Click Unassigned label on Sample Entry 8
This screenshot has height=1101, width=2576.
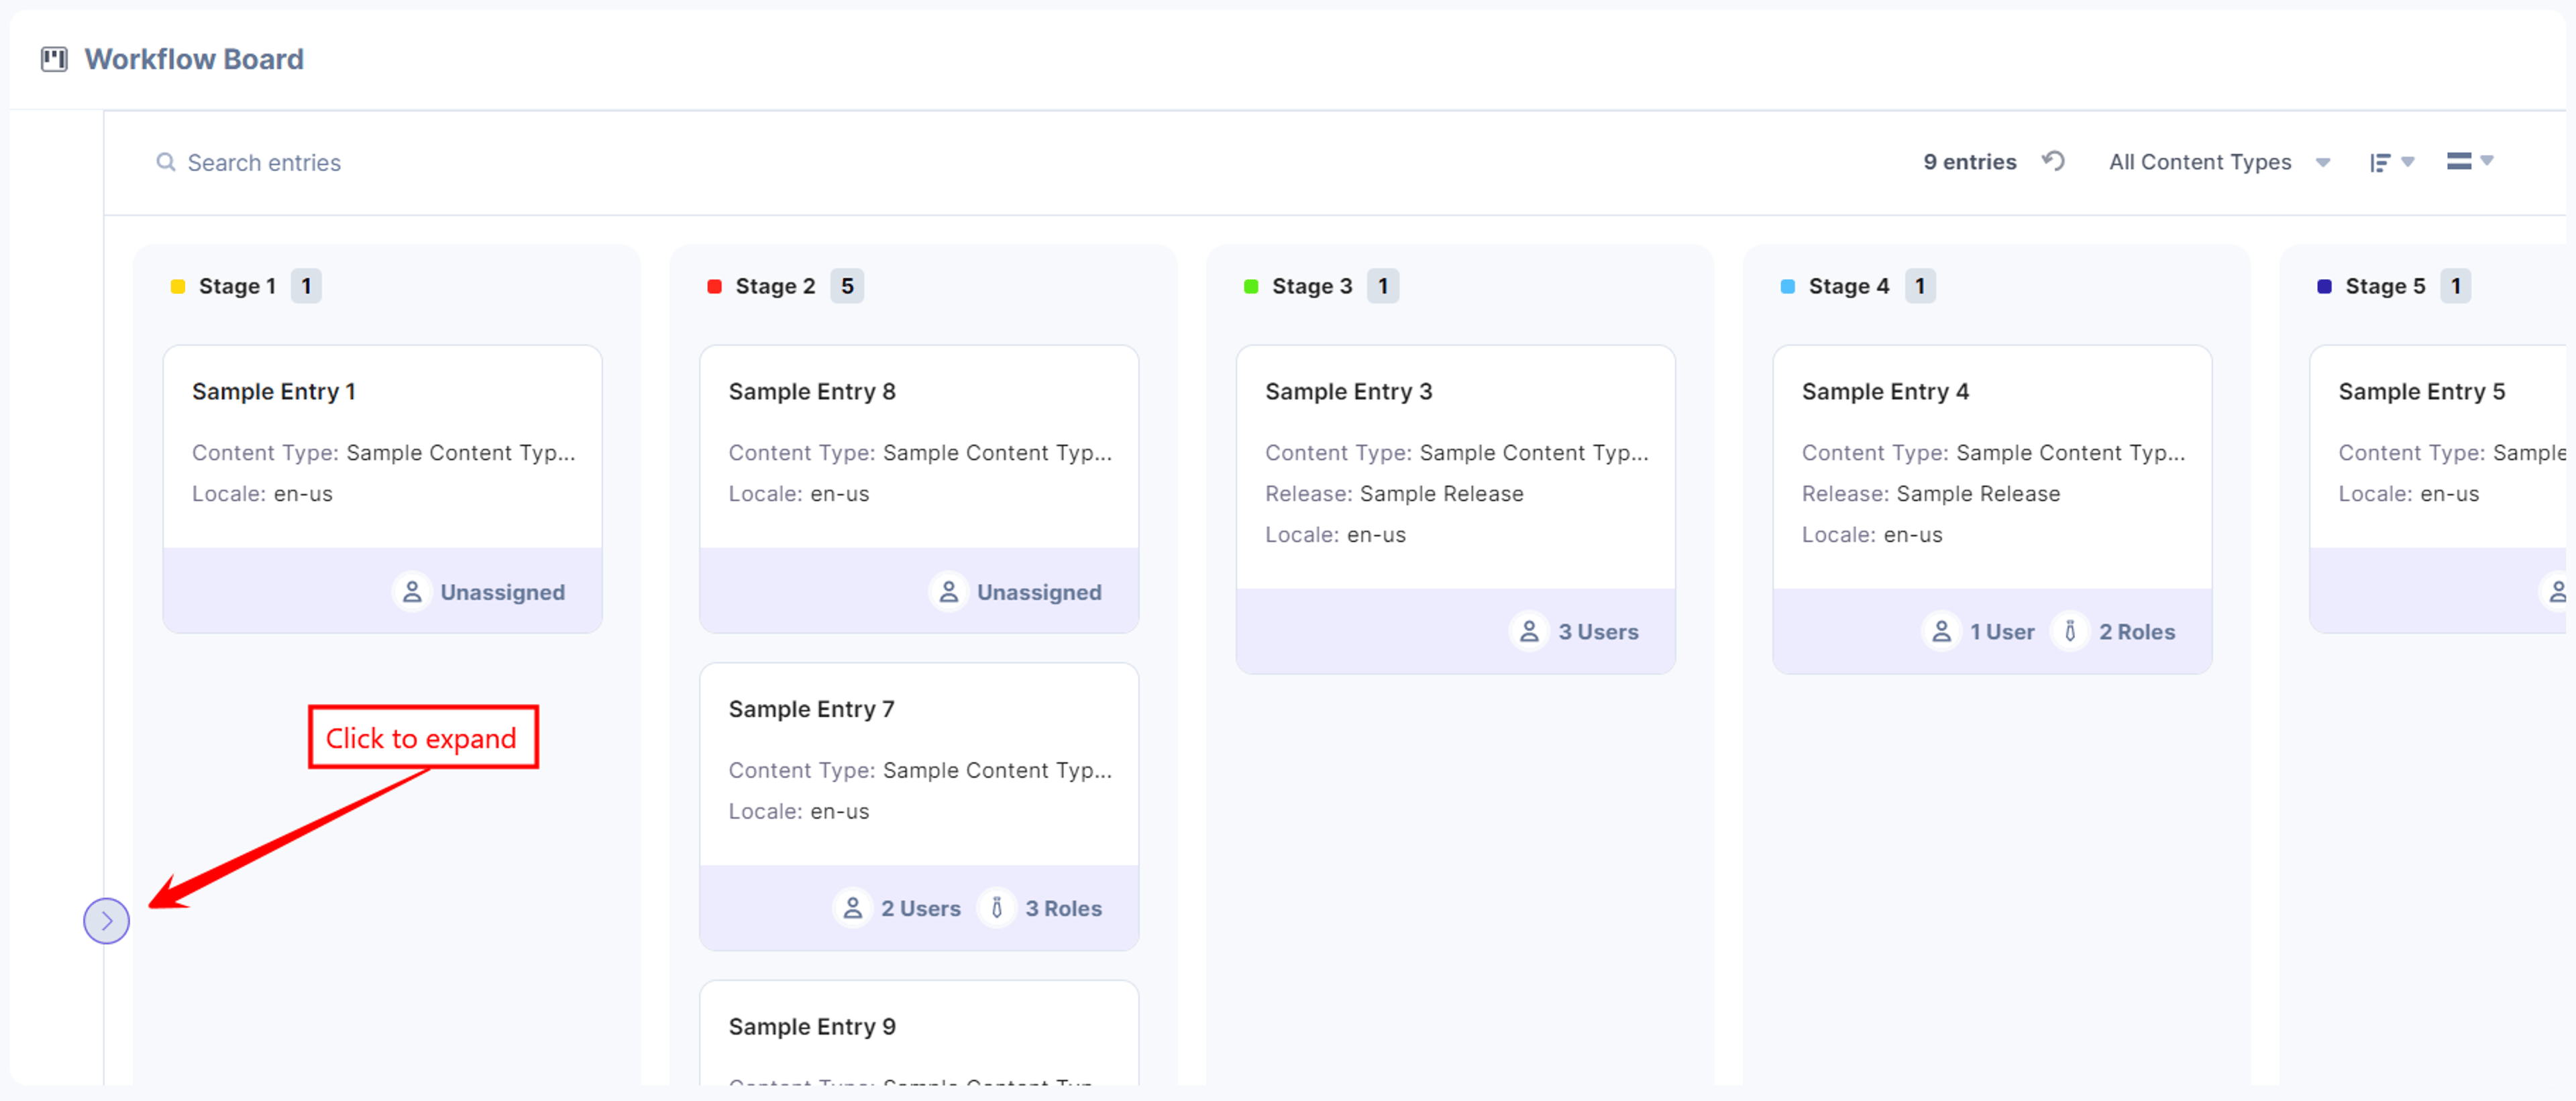[x=1039, y=593]
